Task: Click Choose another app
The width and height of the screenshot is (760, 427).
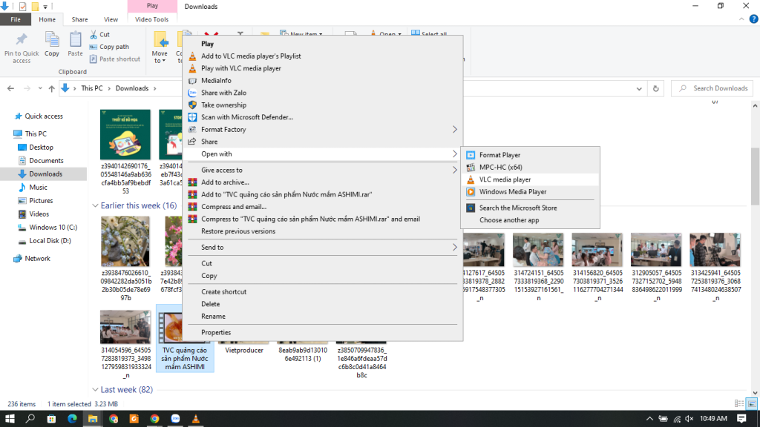Action: pyautogui.click(x=508, y=220)
